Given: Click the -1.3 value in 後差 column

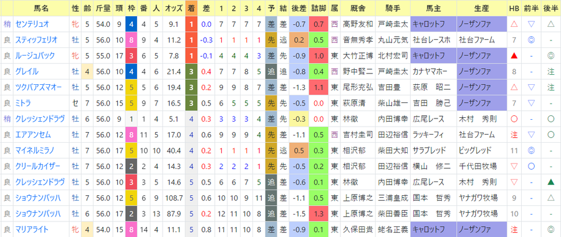Looking at the screenshot, I should tap(298, 87).
